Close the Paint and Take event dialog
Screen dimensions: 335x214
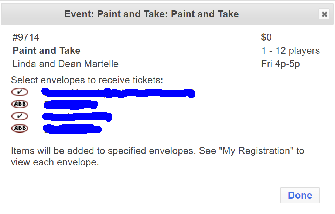coord(324,14)
